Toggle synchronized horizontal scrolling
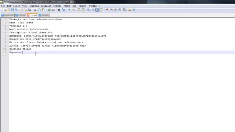This screenshot has height=132, width=235. 83,10
